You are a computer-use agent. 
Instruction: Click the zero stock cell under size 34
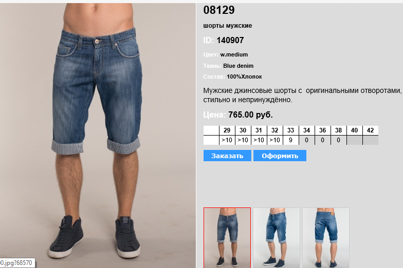point(306,140)
